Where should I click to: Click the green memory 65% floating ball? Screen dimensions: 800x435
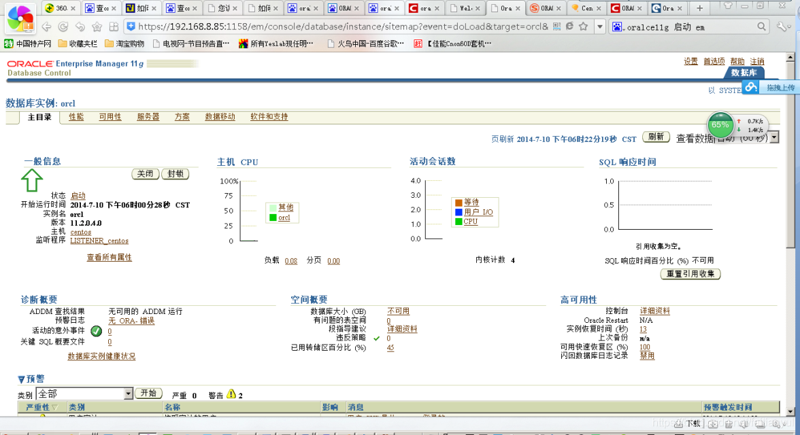point(720,125)
